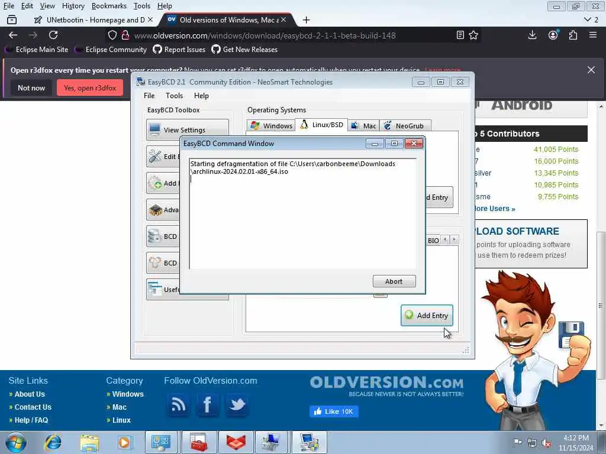Go back to the previous page
Screen dimensions: 606x454
pos(13,35)
